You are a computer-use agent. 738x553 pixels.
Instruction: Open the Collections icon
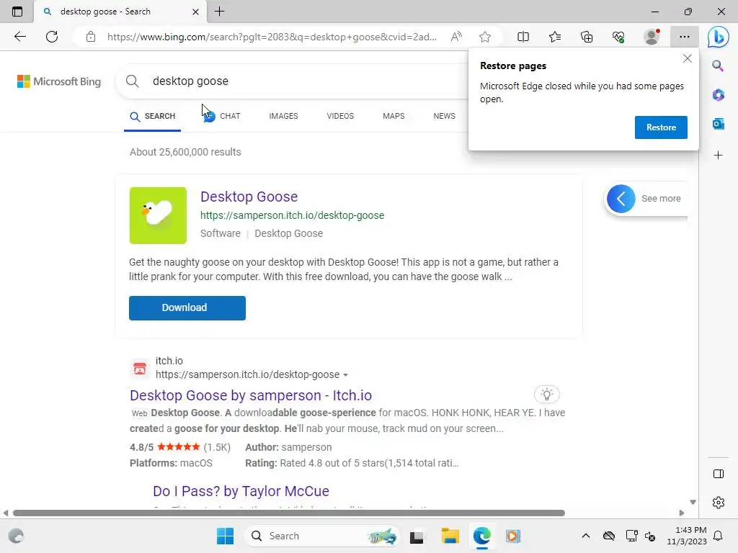point(587,37)
